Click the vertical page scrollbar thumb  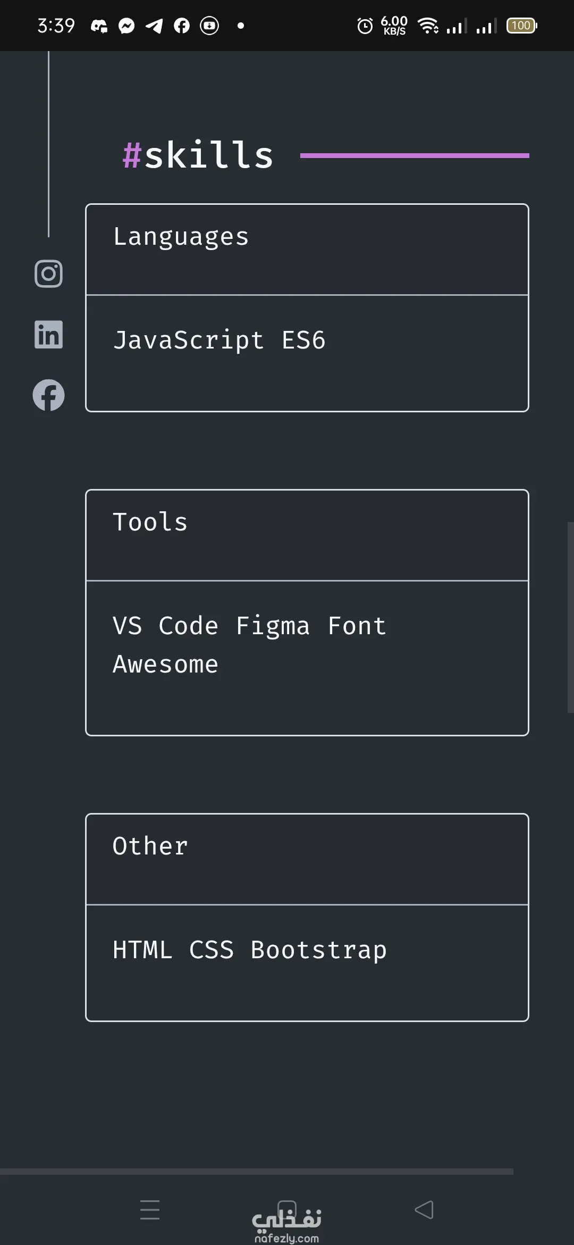570,617
